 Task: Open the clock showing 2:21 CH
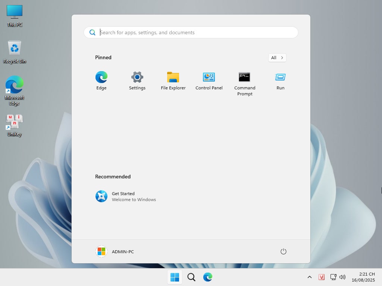(363, 277)
